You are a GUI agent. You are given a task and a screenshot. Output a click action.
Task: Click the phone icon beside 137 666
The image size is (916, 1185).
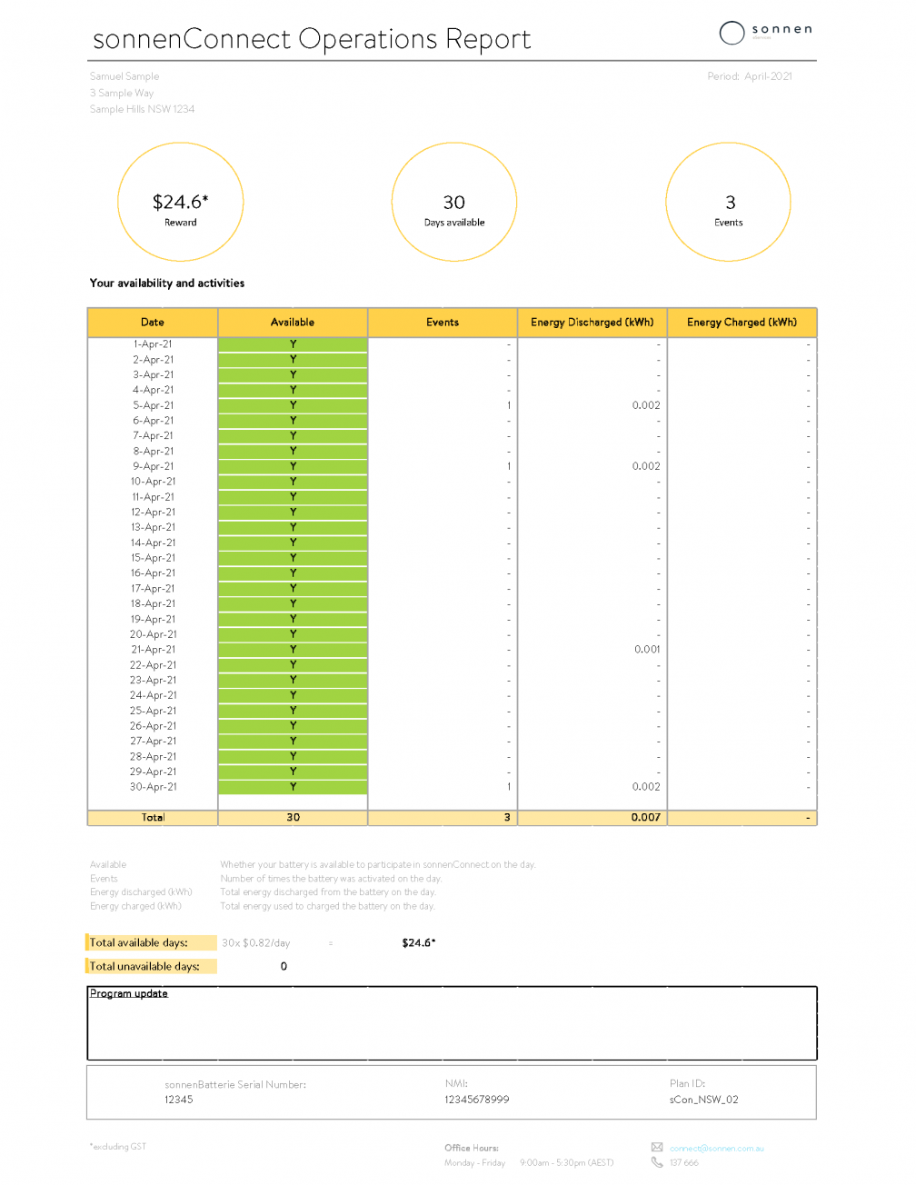(x=657, y=1162)
